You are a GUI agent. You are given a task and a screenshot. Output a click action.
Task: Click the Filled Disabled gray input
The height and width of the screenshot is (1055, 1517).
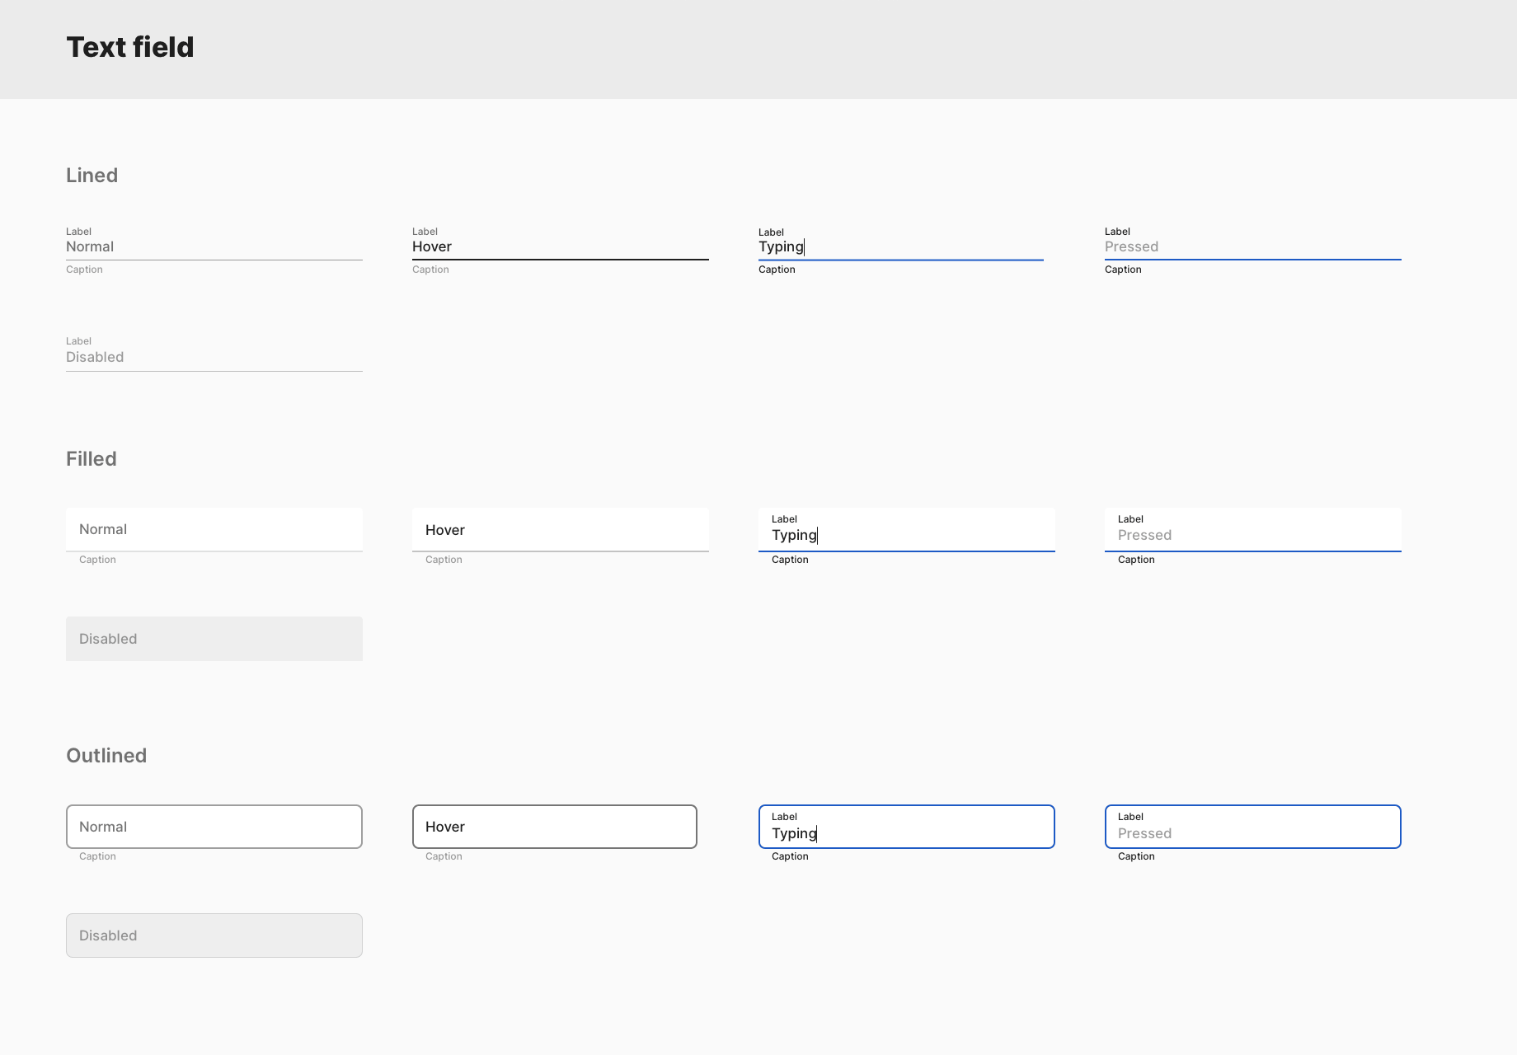213,638
